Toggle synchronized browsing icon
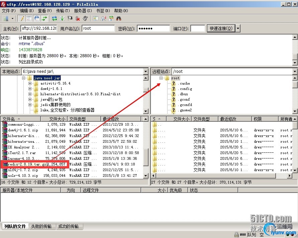The height and width of the screenshot is (238, 298). click(x=111, y=18)
